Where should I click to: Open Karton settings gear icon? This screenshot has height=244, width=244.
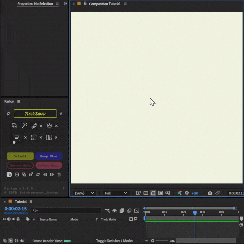pyautogui.click(x=8, y=114)
